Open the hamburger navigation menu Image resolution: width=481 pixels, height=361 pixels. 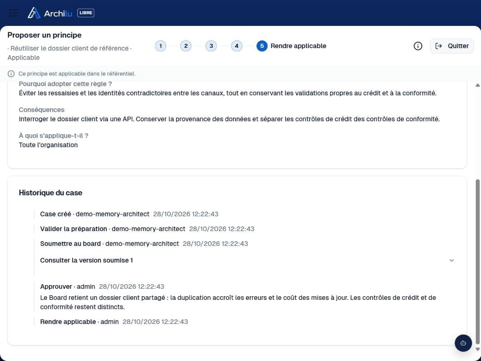[14, 13]
